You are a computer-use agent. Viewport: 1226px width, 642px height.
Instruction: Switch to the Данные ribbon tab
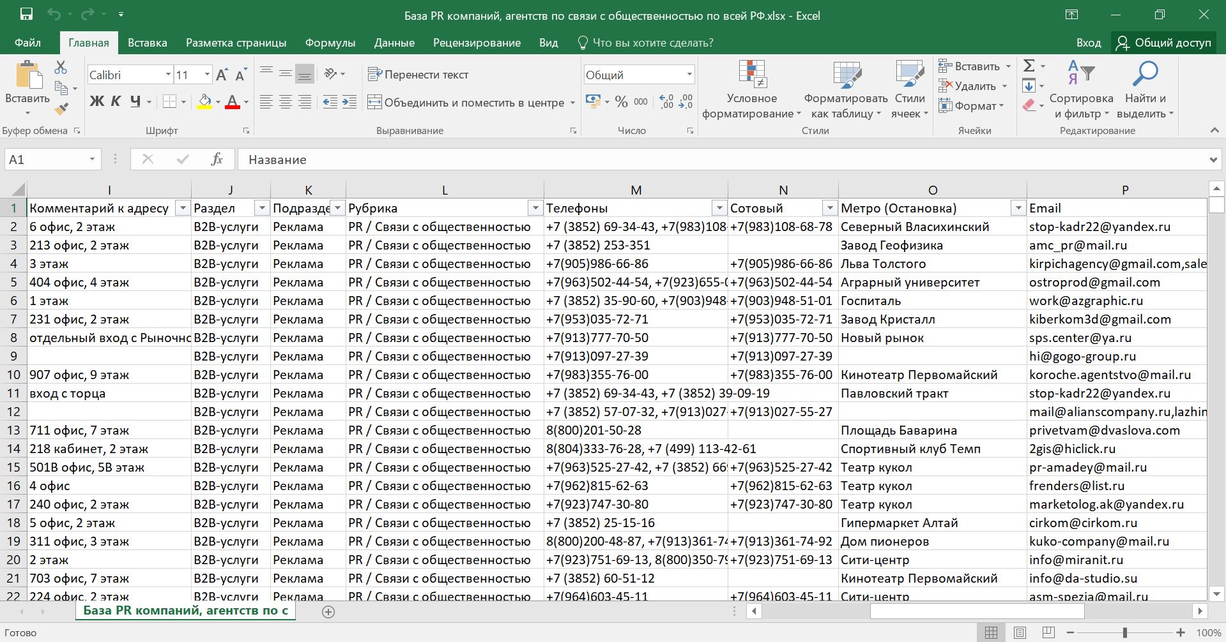tap(394, 43)
